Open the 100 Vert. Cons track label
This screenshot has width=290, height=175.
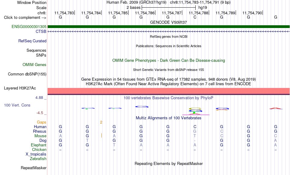click(17, 105)
